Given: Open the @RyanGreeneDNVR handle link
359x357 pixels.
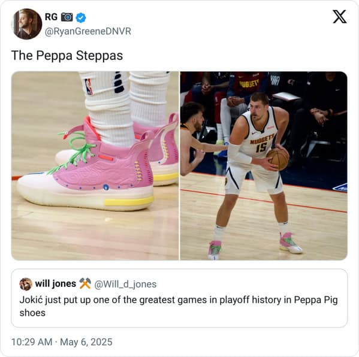Looking at the screenshot, I should coord(88,32).
